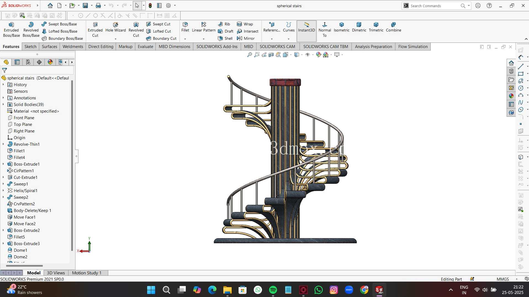Select the Combine bodies tool
529x297 pixels.
coord(393,27)
